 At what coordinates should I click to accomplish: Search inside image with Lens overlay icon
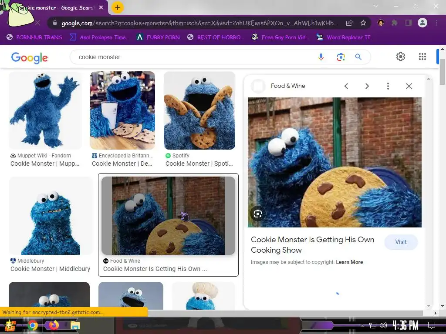(x=258, y=214)
